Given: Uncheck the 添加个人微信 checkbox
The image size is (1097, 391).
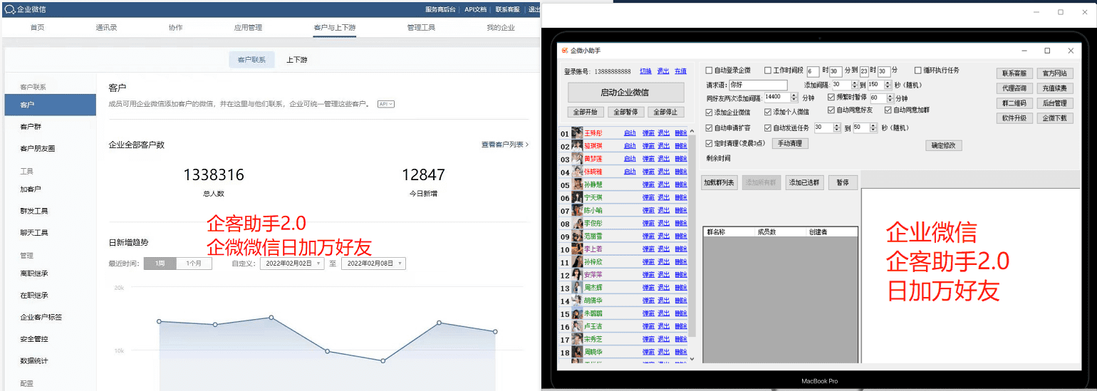Looking at the screenshot, I should (x=768, y=112).
